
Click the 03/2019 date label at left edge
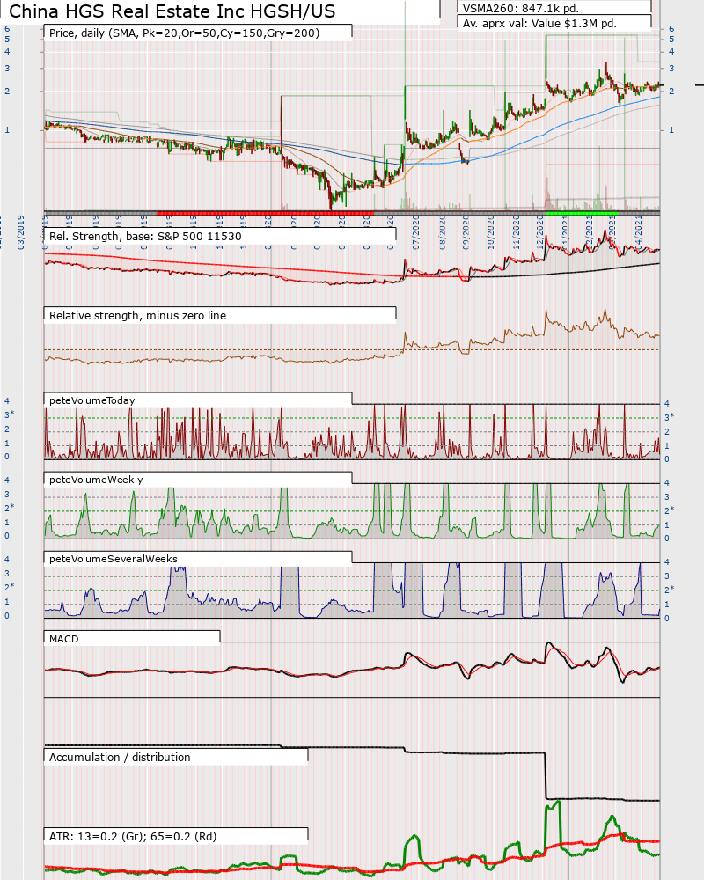point(21,232)
